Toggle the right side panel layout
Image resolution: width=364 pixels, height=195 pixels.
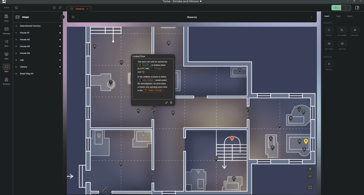pyautogui.click(x=357, y=8)
